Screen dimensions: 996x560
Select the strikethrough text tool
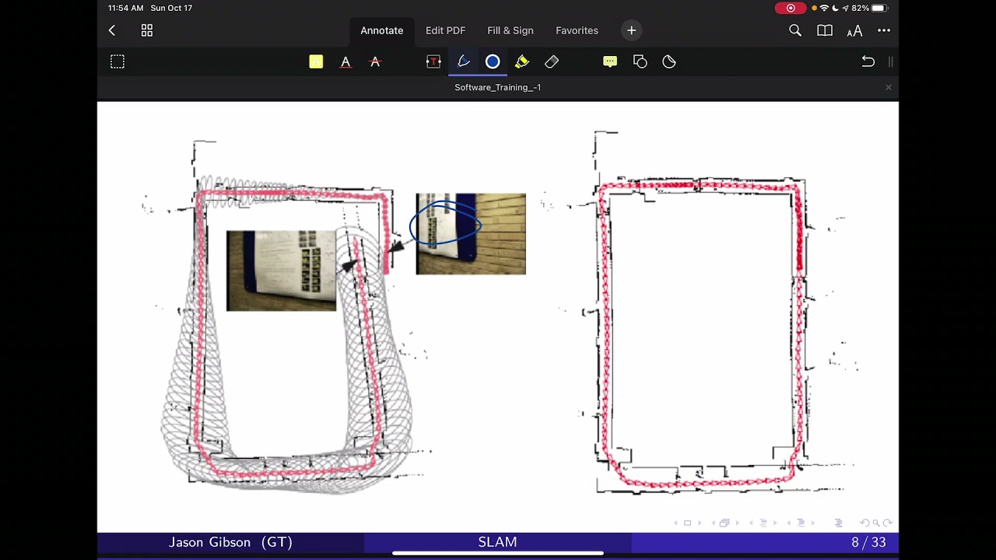pos(375,61)
